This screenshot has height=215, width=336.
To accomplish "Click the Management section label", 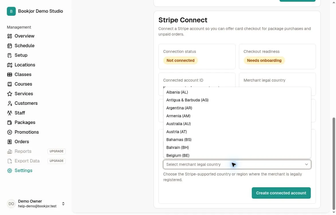I will pos(19,27).
